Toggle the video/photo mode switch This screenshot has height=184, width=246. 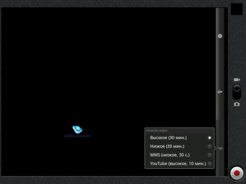click(x=237, y=92)
